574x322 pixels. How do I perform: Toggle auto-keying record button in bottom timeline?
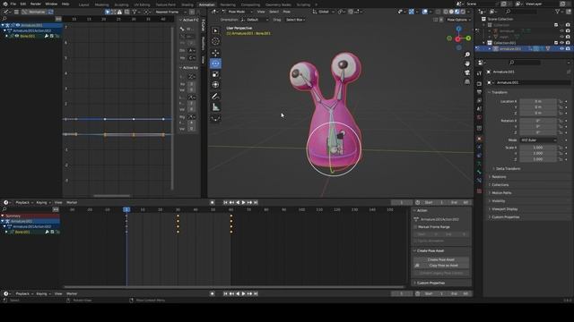click(213, 293)
